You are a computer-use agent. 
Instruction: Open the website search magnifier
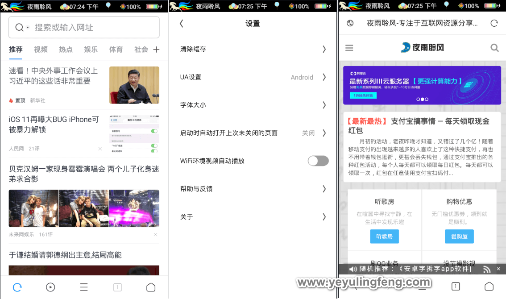click(x=494, y=48)
